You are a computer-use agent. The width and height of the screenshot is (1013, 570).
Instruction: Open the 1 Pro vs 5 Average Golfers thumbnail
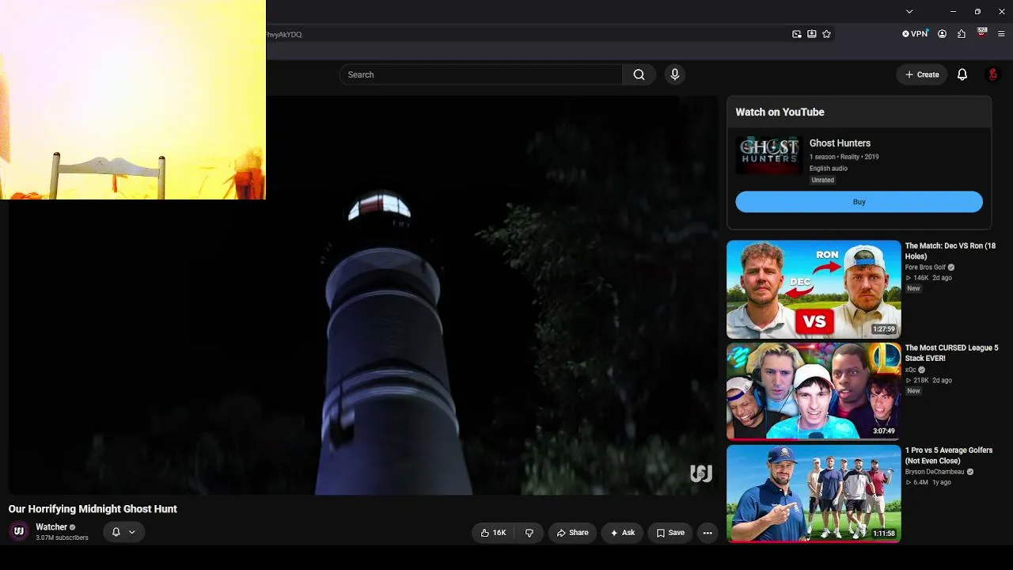point(814,493)
